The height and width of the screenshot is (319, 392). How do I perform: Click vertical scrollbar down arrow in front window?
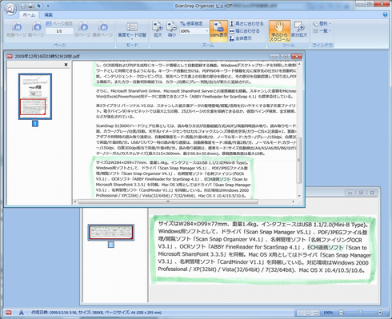[299, 196]
